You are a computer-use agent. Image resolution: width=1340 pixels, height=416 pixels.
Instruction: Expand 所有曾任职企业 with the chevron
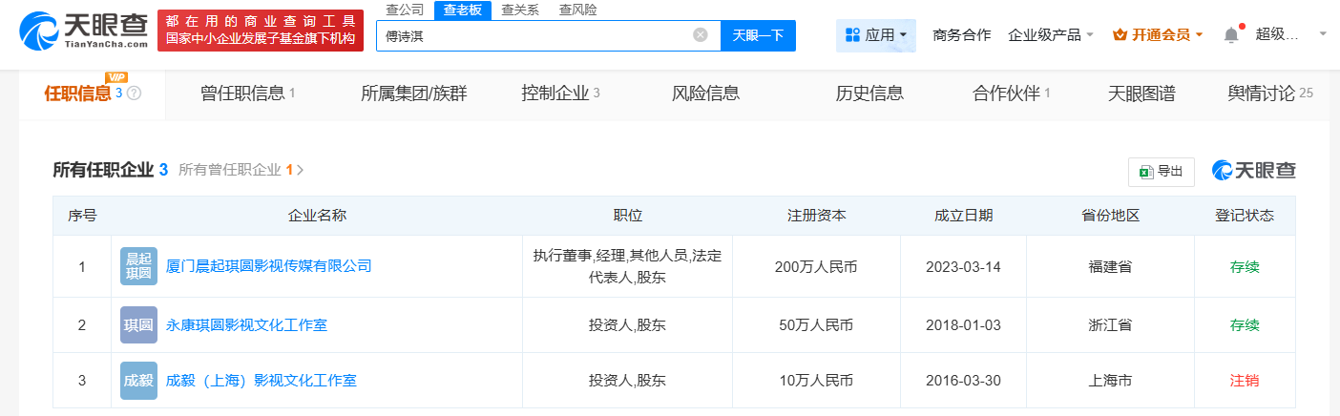301,170
